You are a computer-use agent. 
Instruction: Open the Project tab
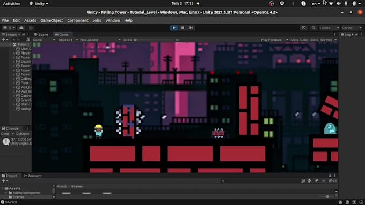pos(9,176)
